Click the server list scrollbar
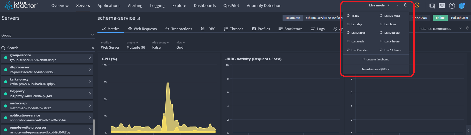471x135 pixels. (x=94, y=127)
